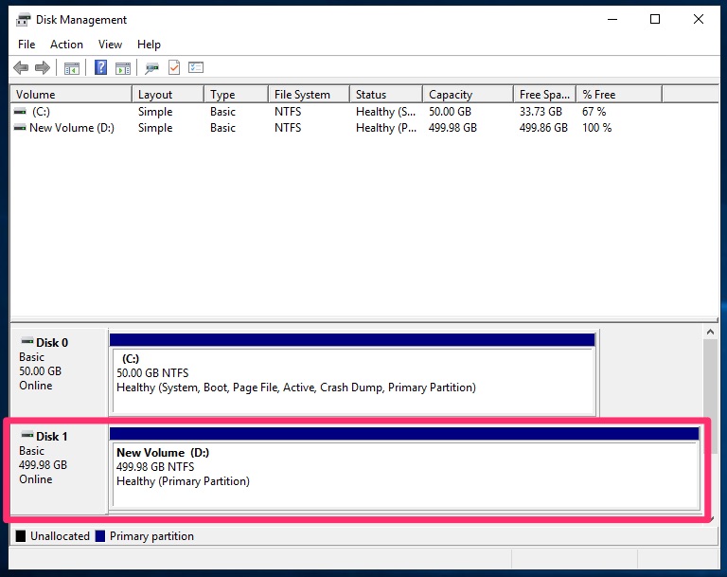
Task: Click the red checkmark sheet toolbar icon
Action: [174, 67]
